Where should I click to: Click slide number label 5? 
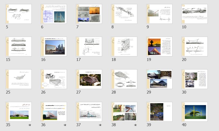[7, 27]
